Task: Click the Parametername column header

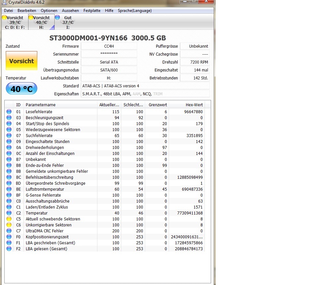Action: [x=60, y=105]
